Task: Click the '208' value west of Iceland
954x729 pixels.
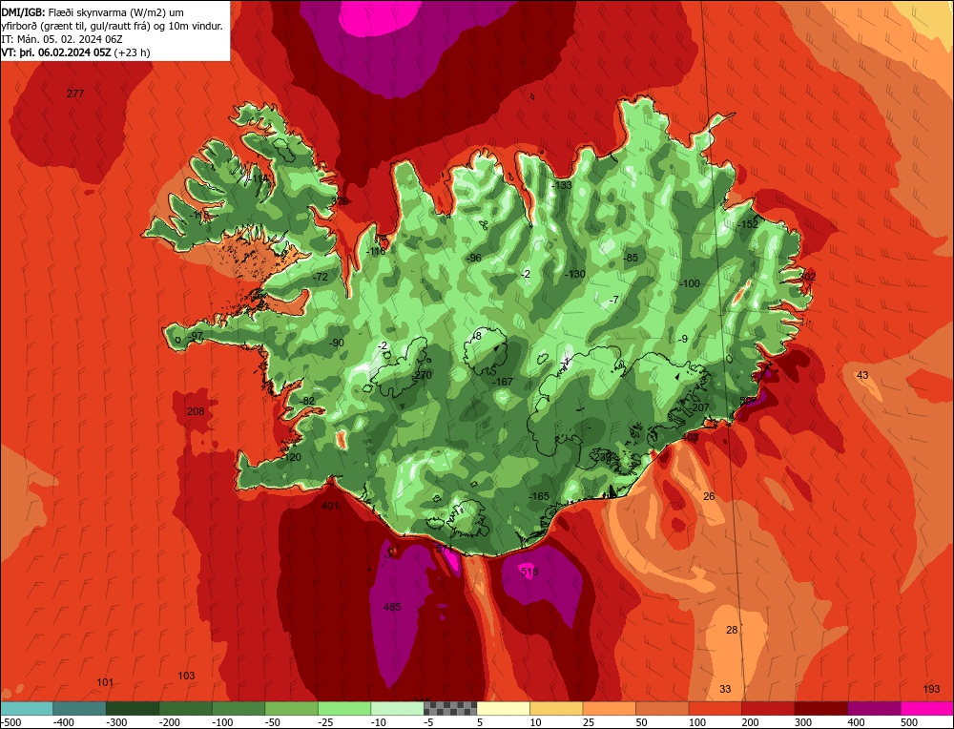Action: [x=196, y=411]
